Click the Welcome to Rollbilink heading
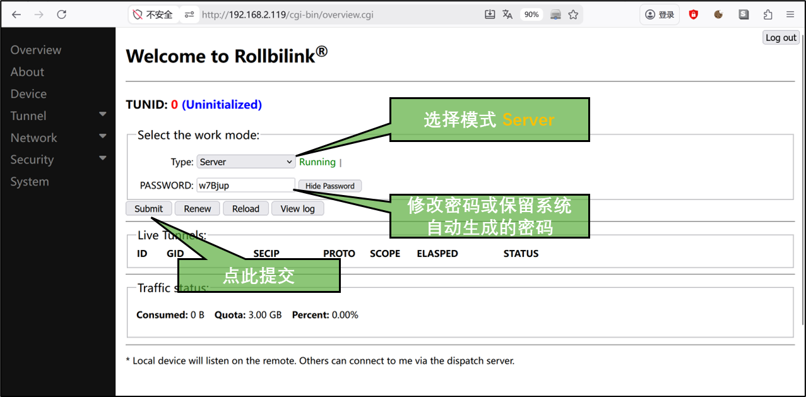The image size is (806, 397). coord(227,55)
